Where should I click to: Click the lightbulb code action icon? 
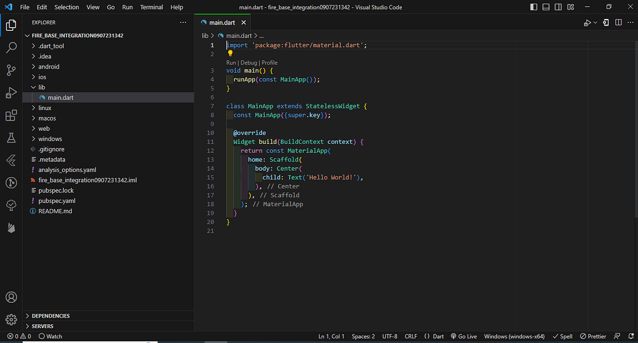(230, 53)
